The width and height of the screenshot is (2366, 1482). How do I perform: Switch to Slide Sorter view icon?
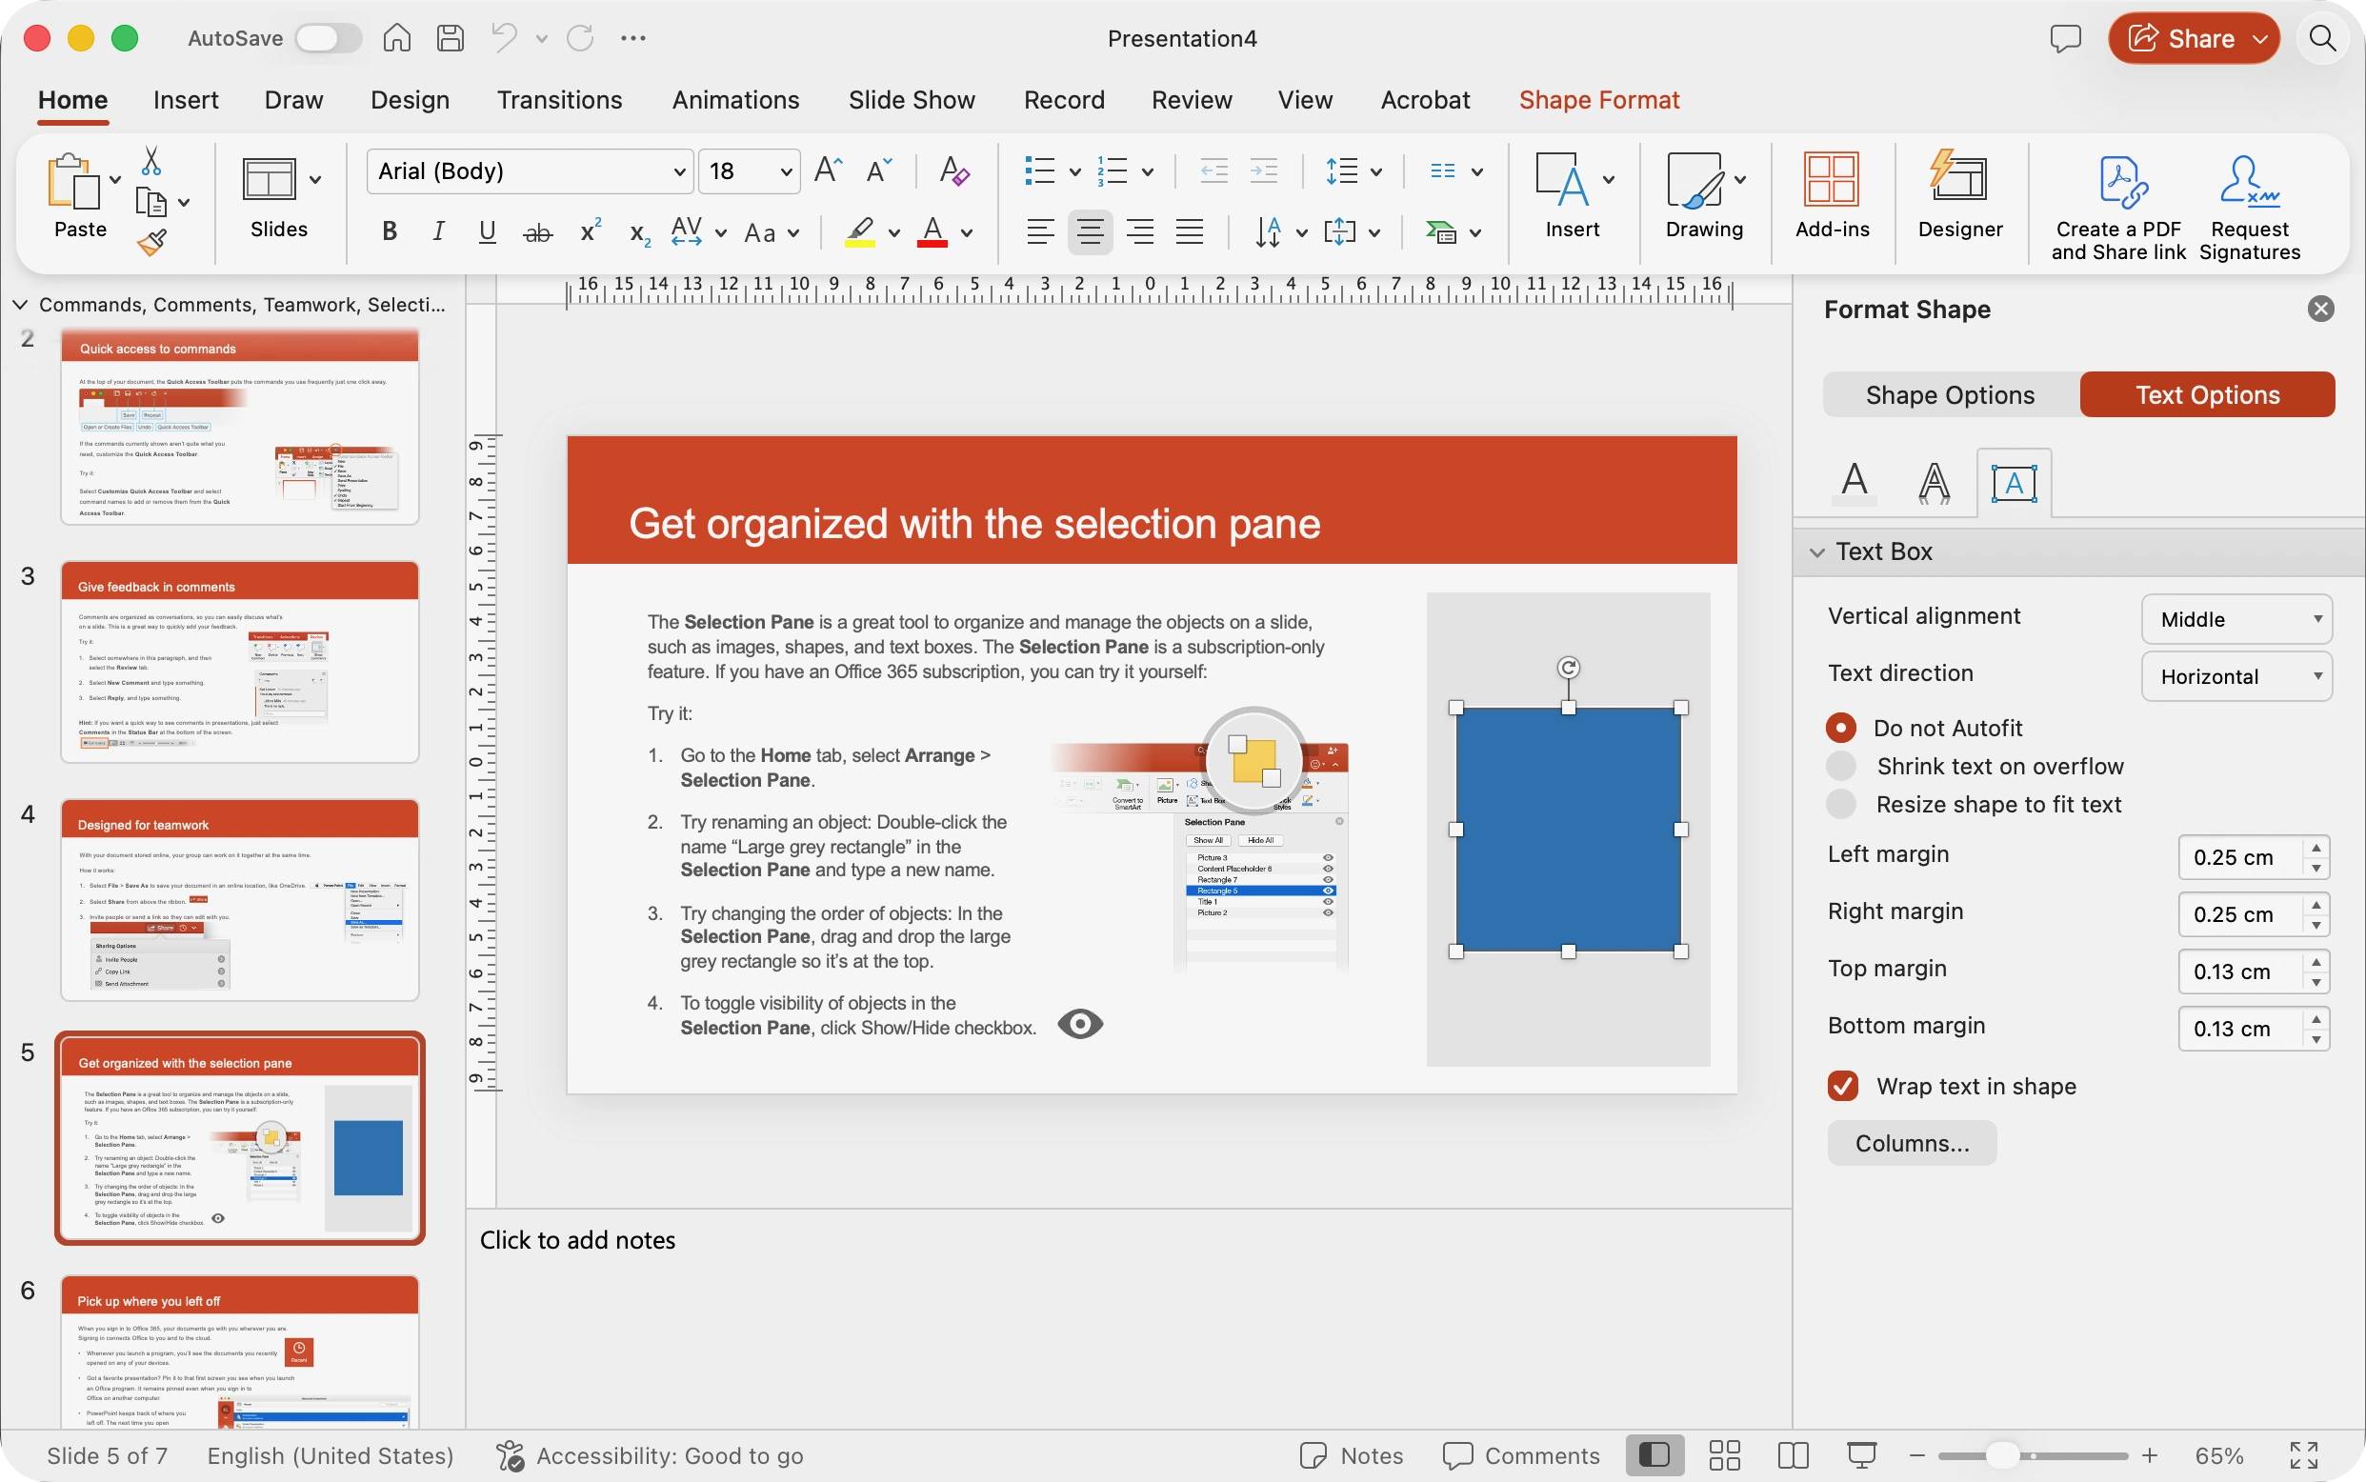pos(1724,1455)
